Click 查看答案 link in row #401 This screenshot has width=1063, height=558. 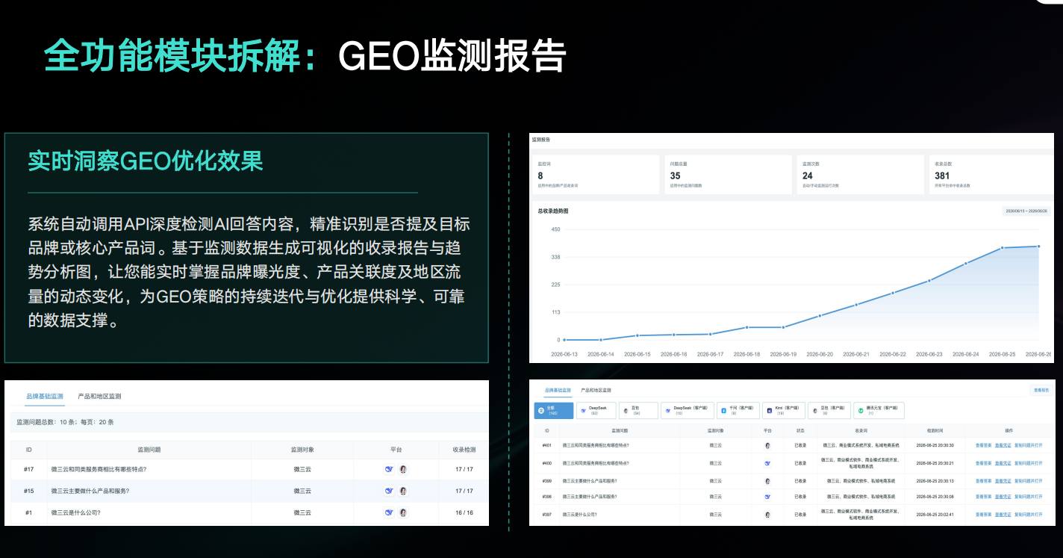(983, 445)
